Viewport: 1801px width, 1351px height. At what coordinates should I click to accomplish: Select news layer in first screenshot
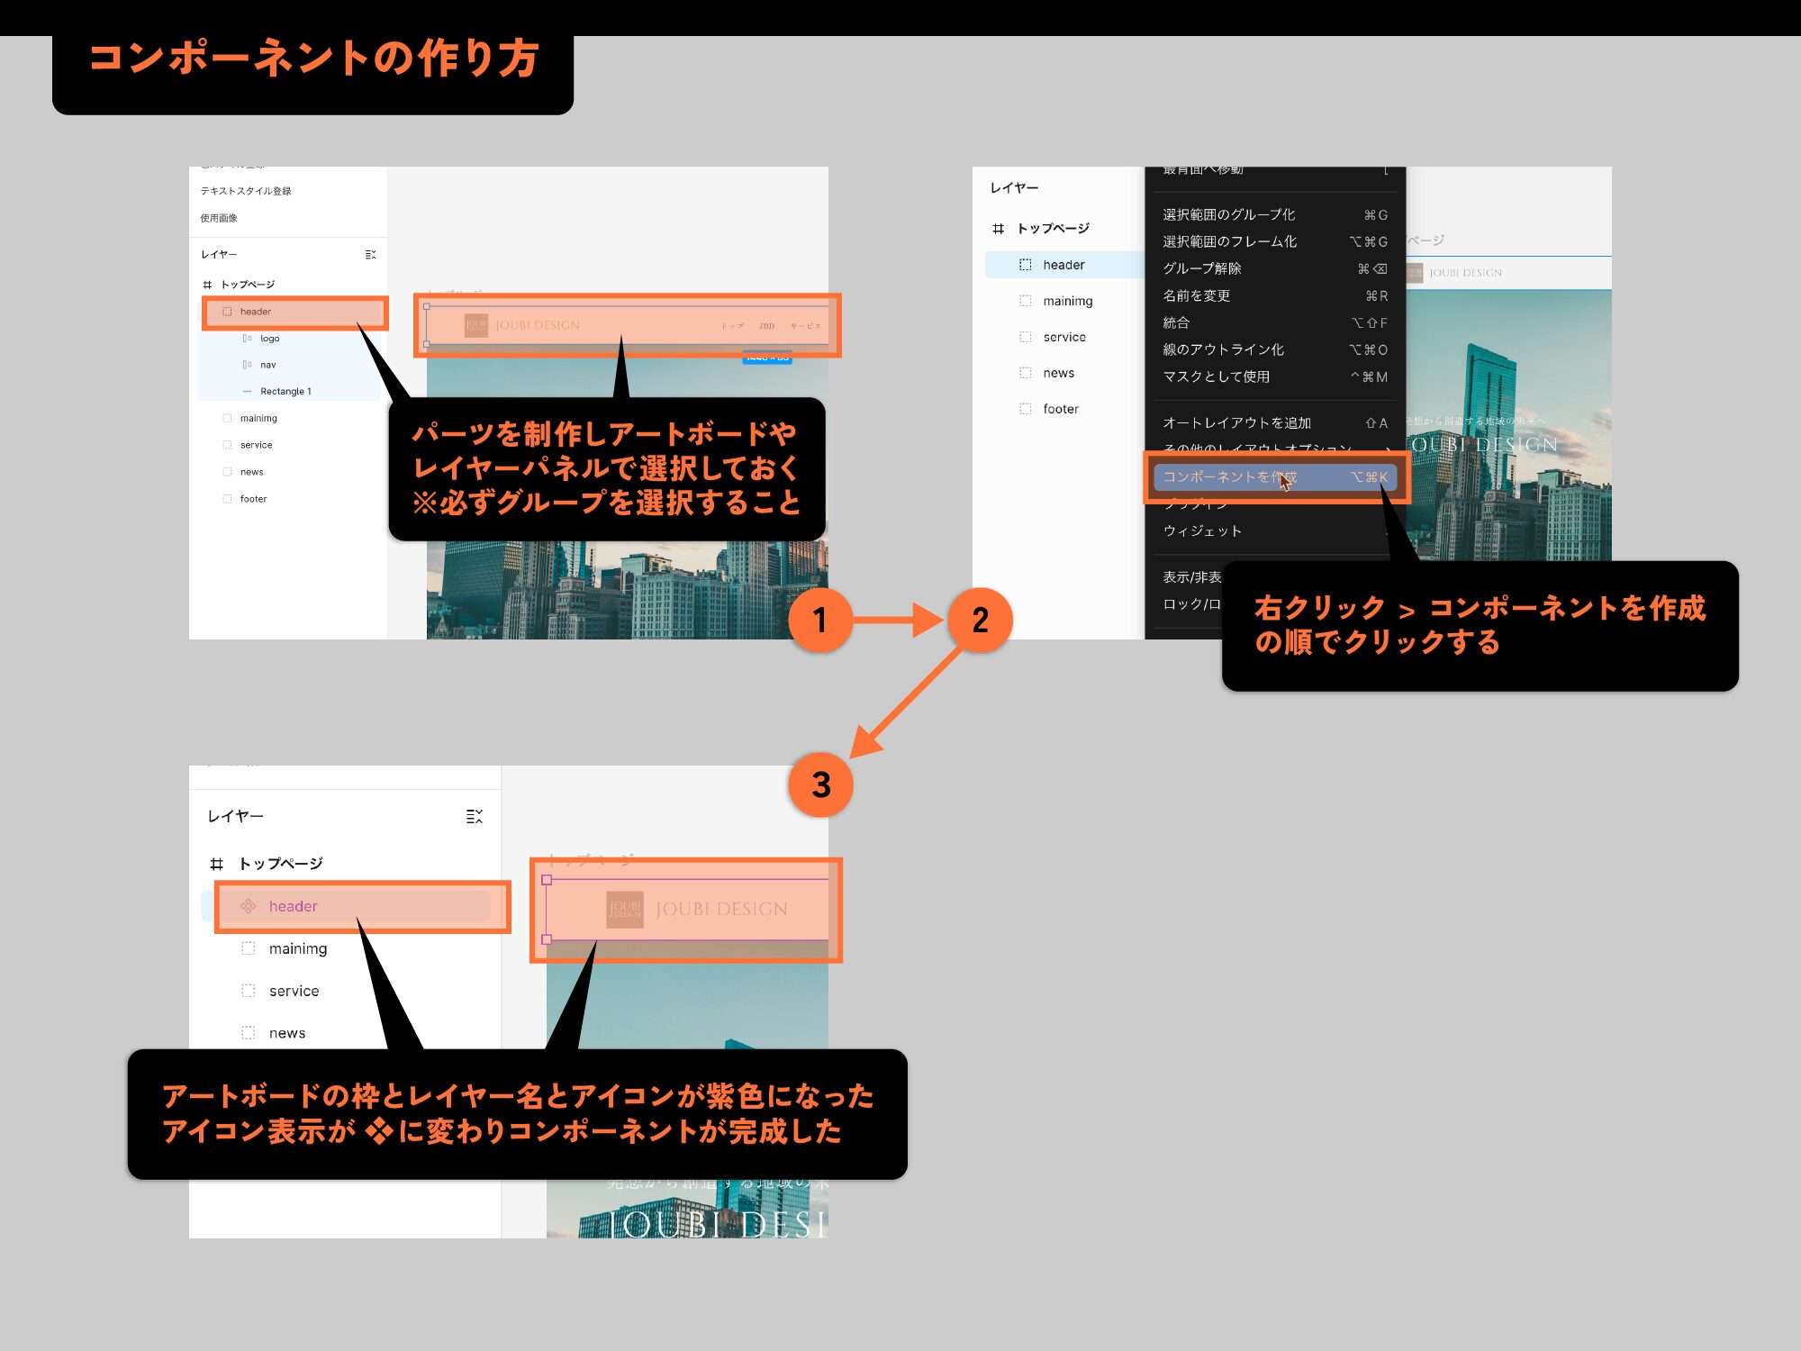click(x=290, y=472)
